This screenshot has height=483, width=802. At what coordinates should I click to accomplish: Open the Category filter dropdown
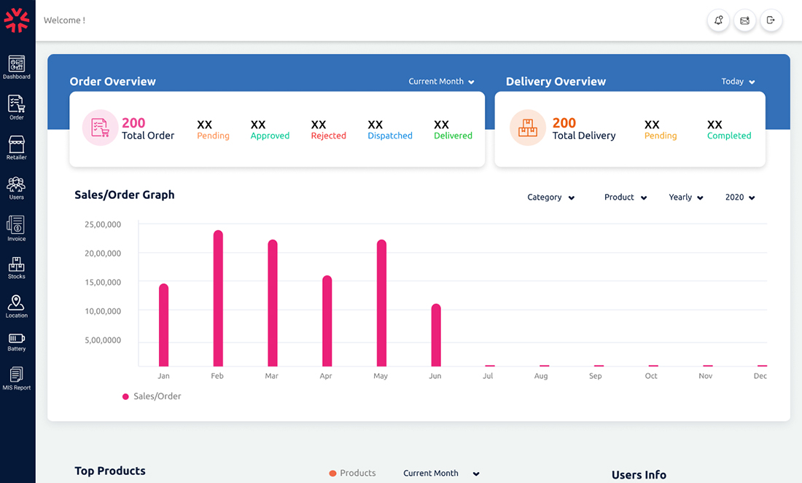coord(551,197)
